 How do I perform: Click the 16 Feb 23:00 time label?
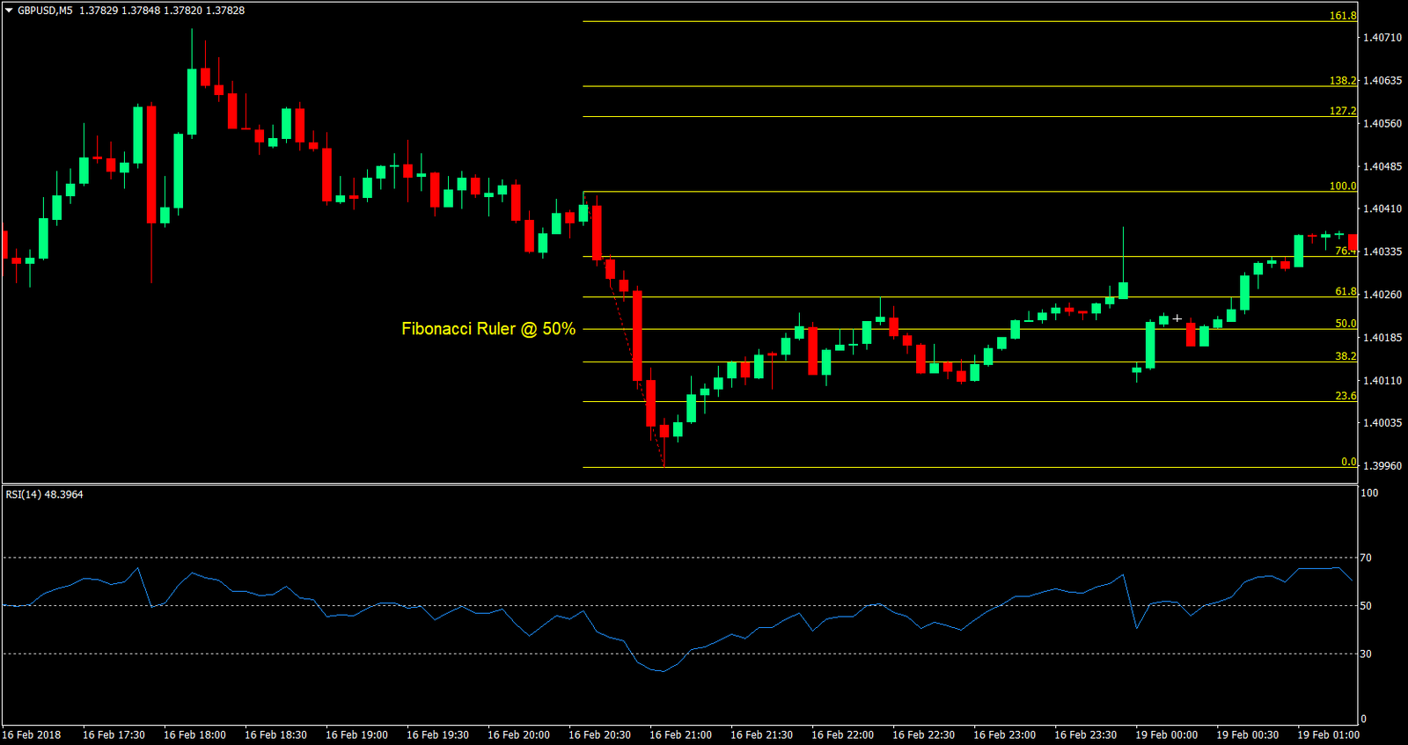coord(1004,735)
